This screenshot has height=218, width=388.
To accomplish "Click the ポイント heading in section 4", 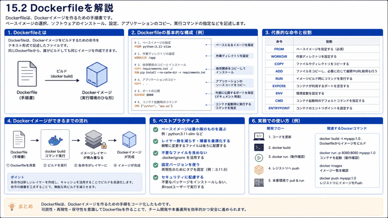I will (17, 177).
